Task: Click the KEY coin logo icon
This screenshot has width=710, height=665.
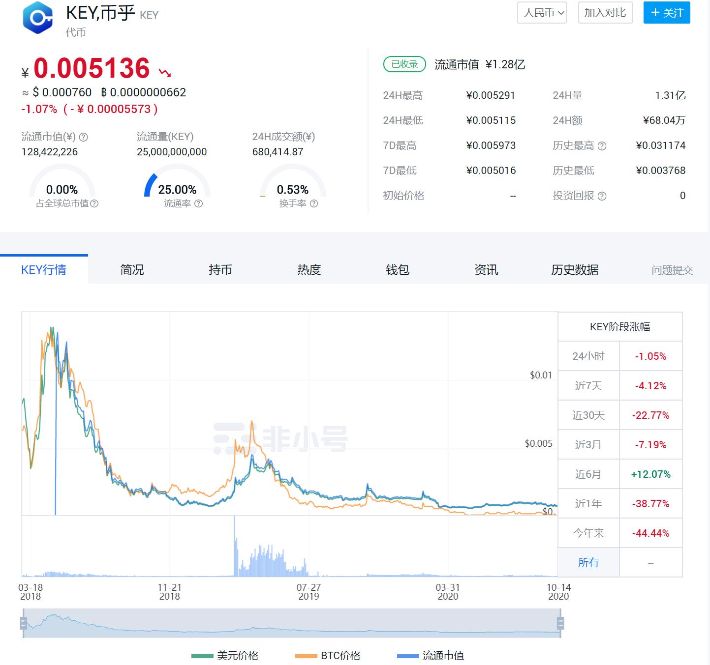Action: point(38,17)
